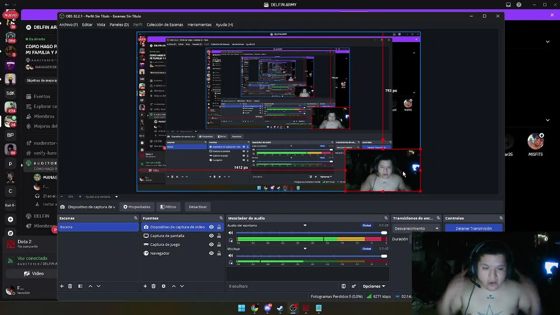Unlock the Captura de juego source
Viewport: 560px width, 315px height.
[x=219, y=245]
